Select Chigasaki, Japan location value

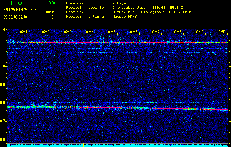(x=149, y=8)
